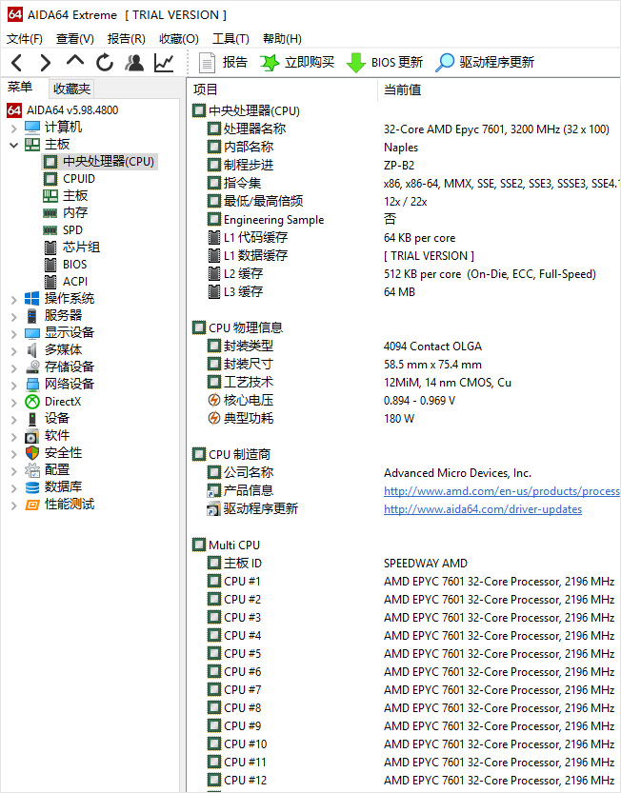Select CPUID in the tree
This screenshot has height=793, width=621.
70,179
